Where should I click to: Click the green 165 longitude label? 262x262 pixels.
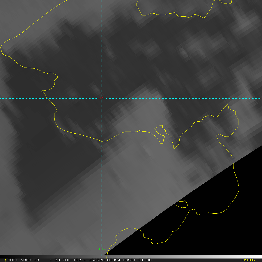pyautogui.click(x=102, y=249)
